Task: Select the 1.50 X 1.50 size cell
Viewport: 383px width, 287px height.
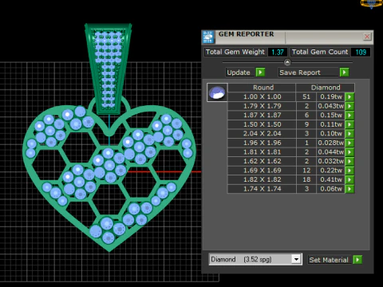Action: pos(262,124)
